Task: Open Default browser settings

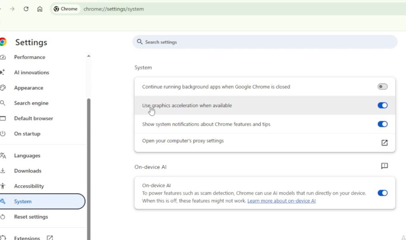Action: click(x=33, y=118)
